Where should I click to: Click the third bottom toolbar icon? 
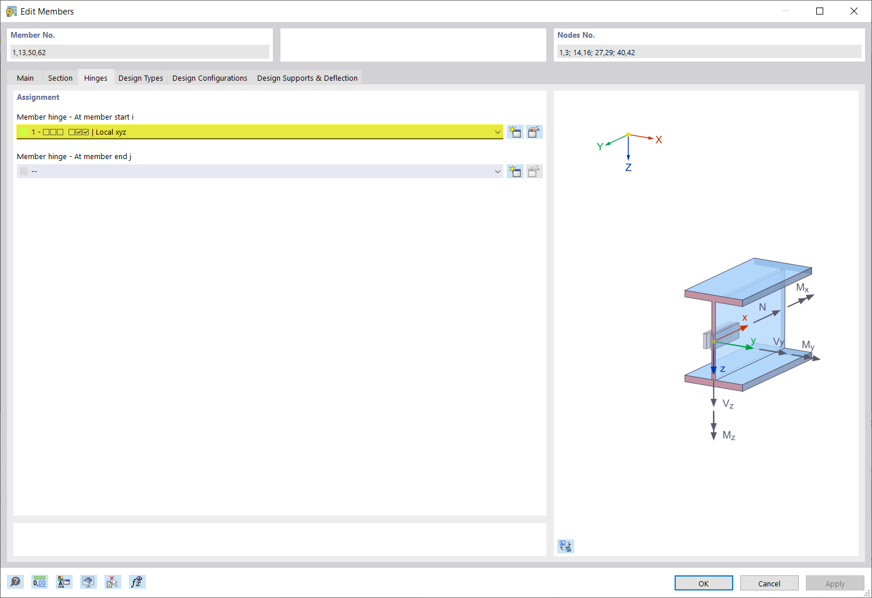coord(64,582)
